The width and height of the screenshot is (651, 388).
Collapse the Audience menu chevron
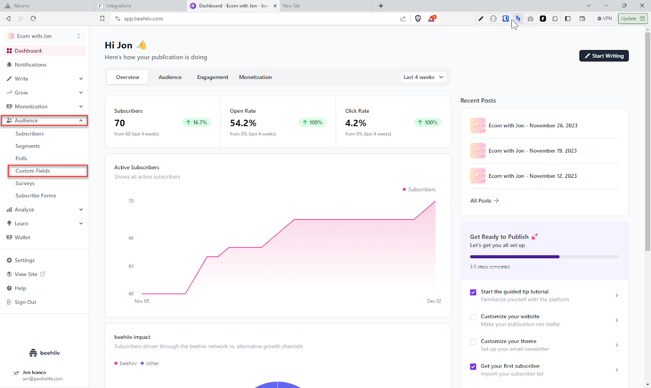[x=81, y=120]
